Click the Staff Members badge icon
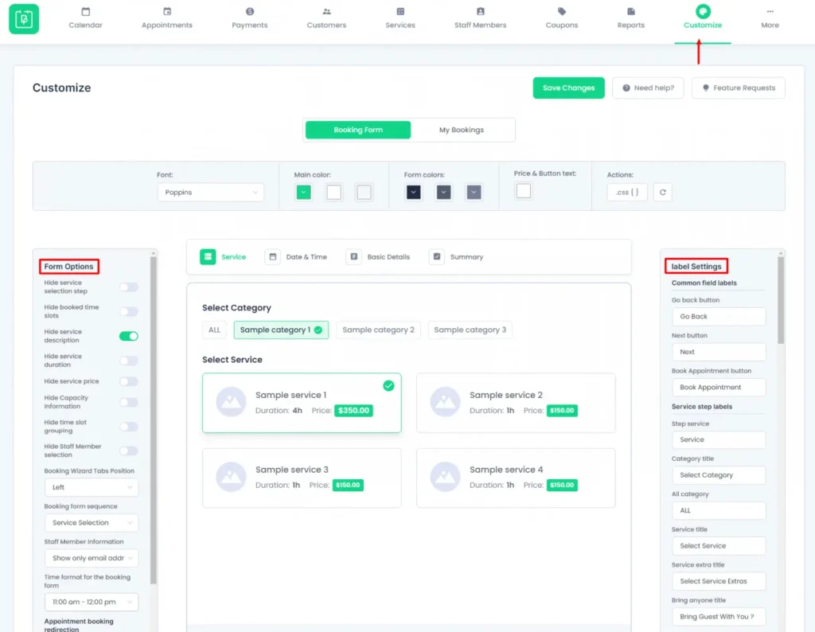Image resolution: width=815 pixels, height=632 pixels. pyautogui.click(x=480, y=12)
